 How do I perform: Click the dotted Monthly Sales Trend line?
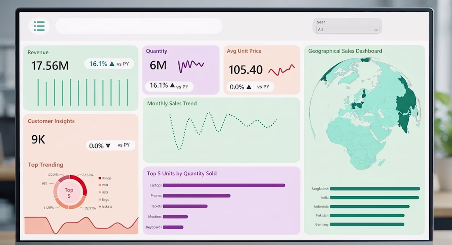(223, 130)
